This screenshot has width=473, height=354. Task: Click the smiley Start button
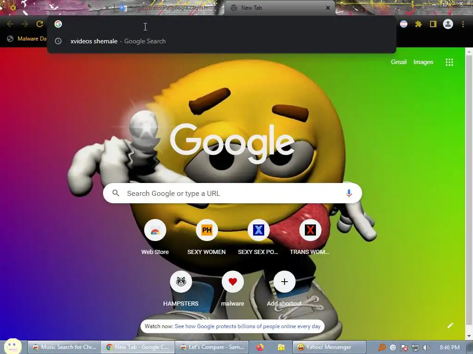pos(12,346)
